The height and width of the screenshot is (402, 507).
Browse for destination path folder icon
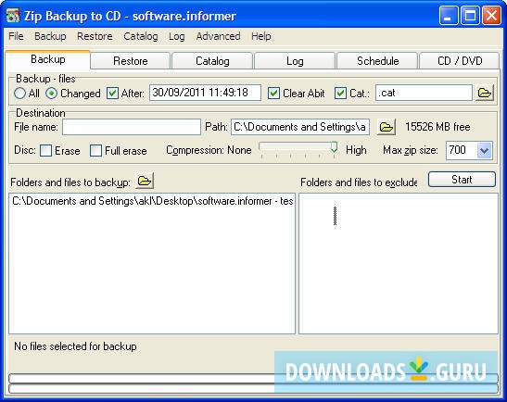pos(387,127)
